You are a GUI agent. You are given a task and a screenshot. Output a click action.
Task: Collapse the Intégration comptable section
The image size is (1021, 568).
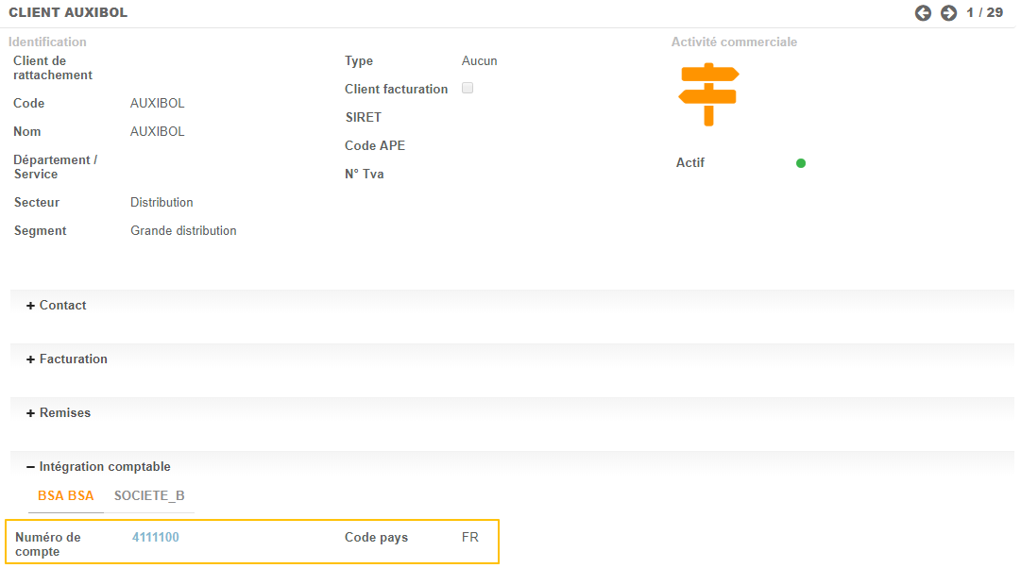point(98,467)
